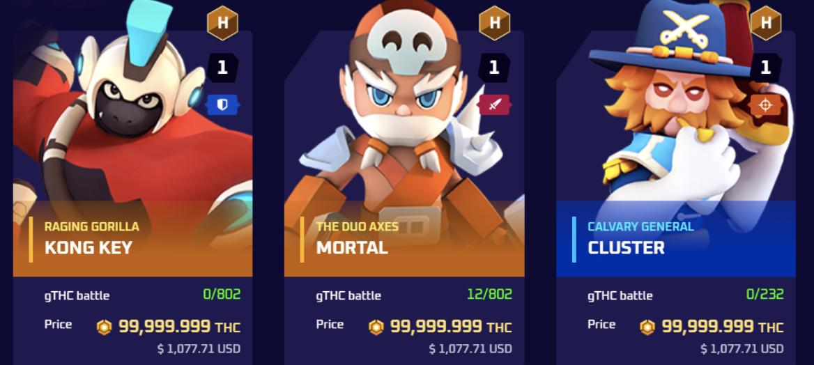Viewport: 814px width, 365px height.
Task: Select the CLUSTER hero name
Action: (x=626, y=248)
